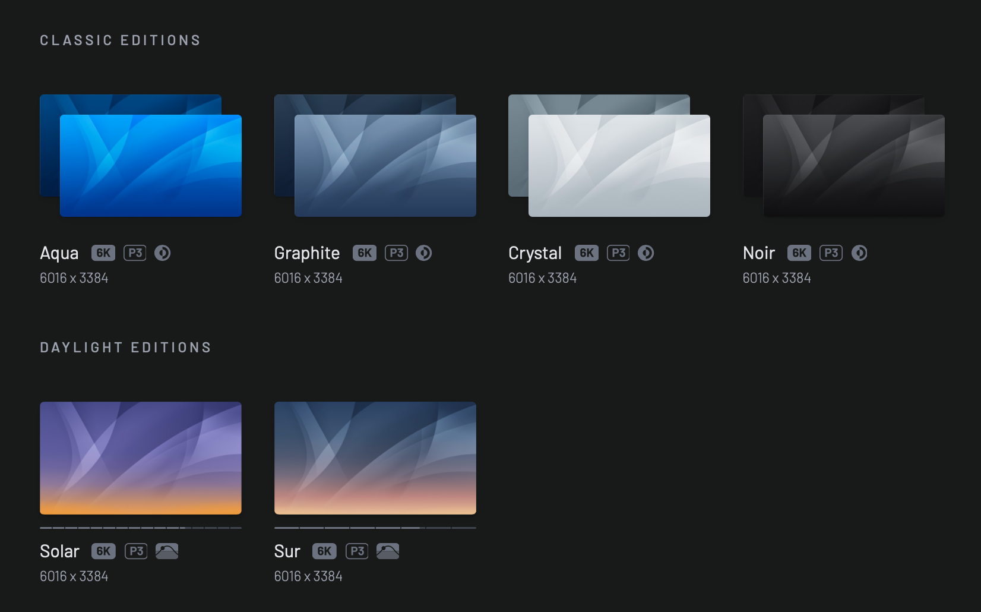
Task: Select the dark-mode icon next to Crystal
Action: tap(646, 253)
